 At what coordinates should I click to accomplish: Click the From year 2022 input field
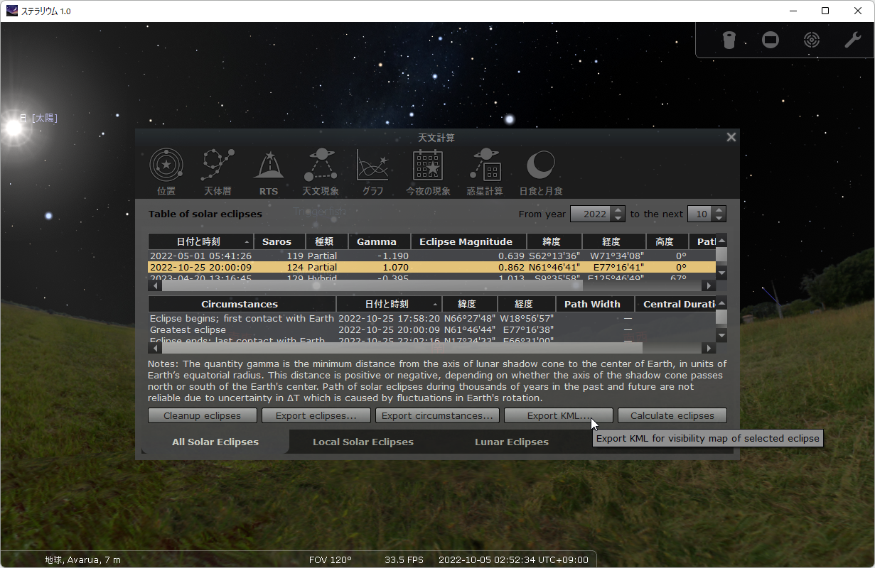click(591, 214)
